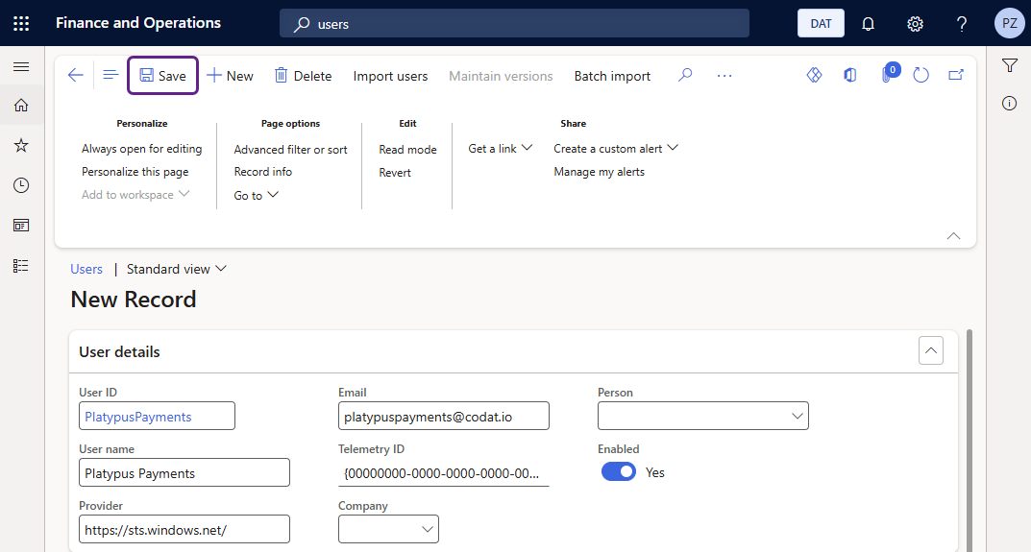
Task: Click the notifications bell icon
Action: point(868,23)
